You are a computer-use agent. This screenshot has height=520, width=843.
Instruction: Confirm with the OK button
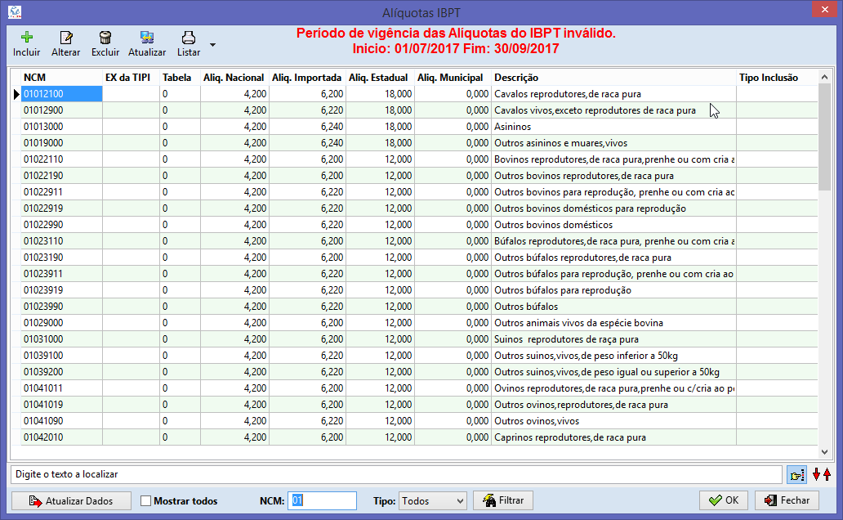click(723, 500)
